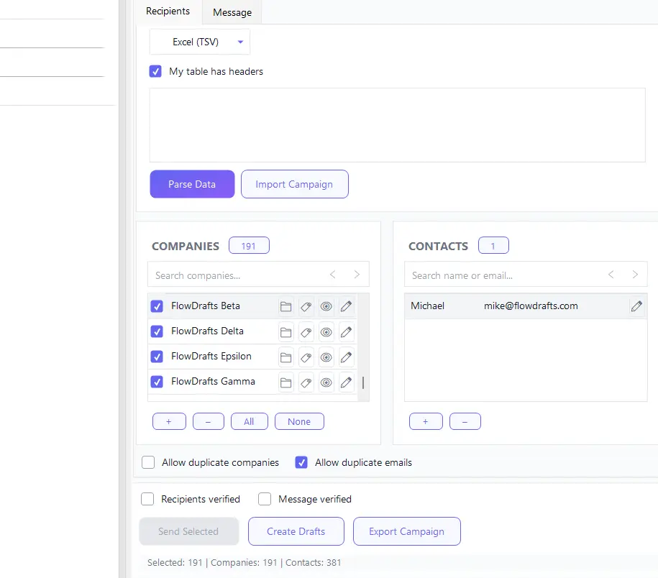The image size is (658, 578).
Task: Edit Michael's contact using the pencil icon
Action: [636, 306]
